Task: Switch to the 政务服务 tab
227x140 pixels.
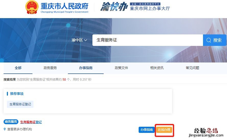Action: point(50,68)
